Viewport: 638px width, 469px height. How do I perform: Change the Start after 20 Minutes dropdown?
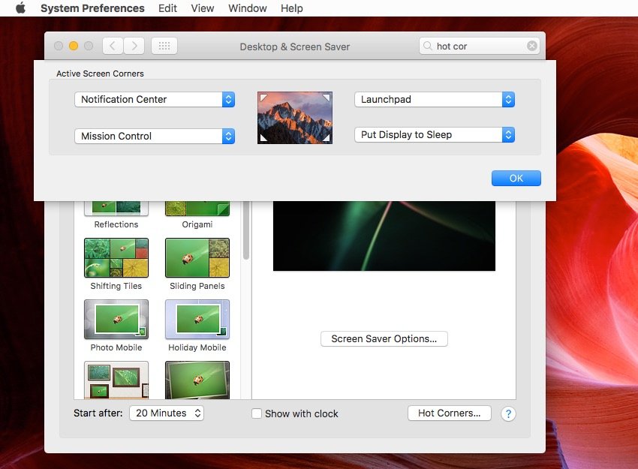click(x=167, y=413)
